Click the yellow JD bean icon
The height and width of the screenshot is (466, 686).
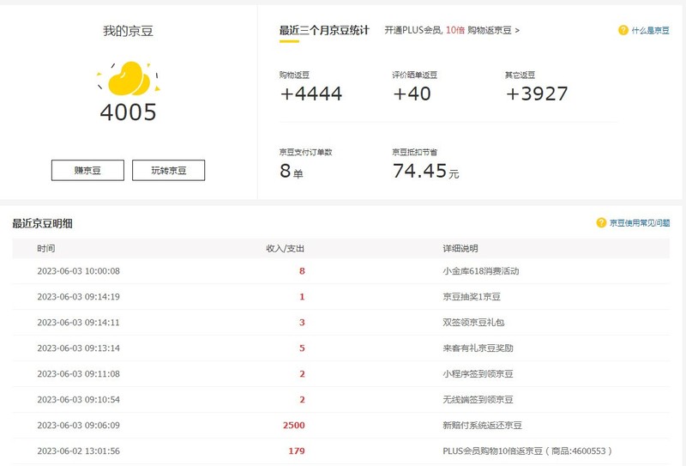tap(129, 79)
